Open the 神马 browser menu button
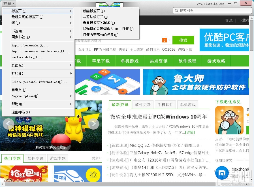 point(8,3)
